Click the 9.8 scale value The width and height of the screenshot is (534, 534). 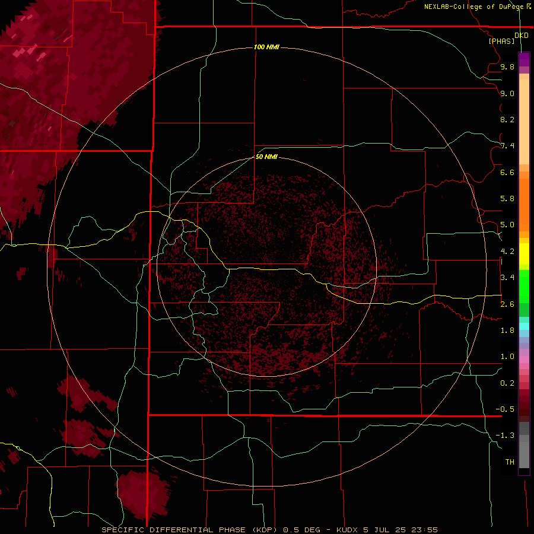(x=507, y=66)
